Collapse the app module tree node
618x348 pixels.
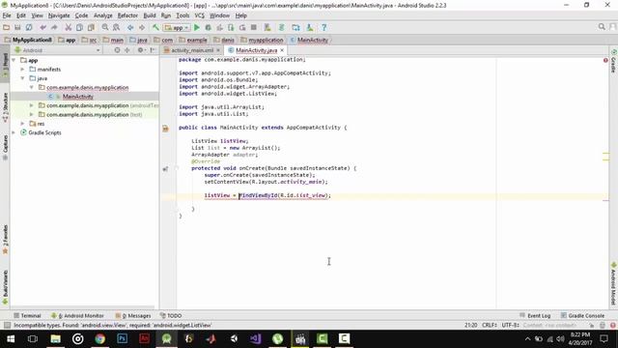pyautogui.click(x=14, y=60)
